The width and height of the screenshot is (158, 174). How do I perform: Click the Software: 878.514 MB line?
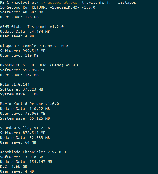(23, 133)
